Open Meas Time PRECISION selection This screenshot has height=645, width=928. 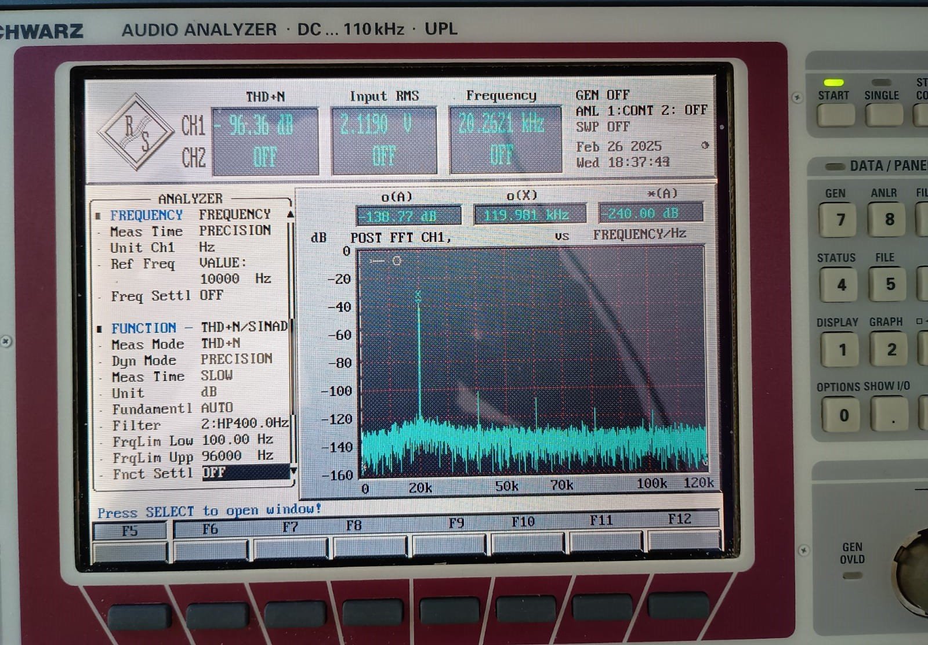coord(235,230)
